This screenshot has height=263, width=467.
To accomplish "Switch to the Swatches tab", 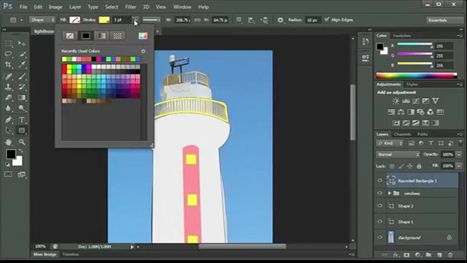I will pyautogui.click(x=402, y=35).
